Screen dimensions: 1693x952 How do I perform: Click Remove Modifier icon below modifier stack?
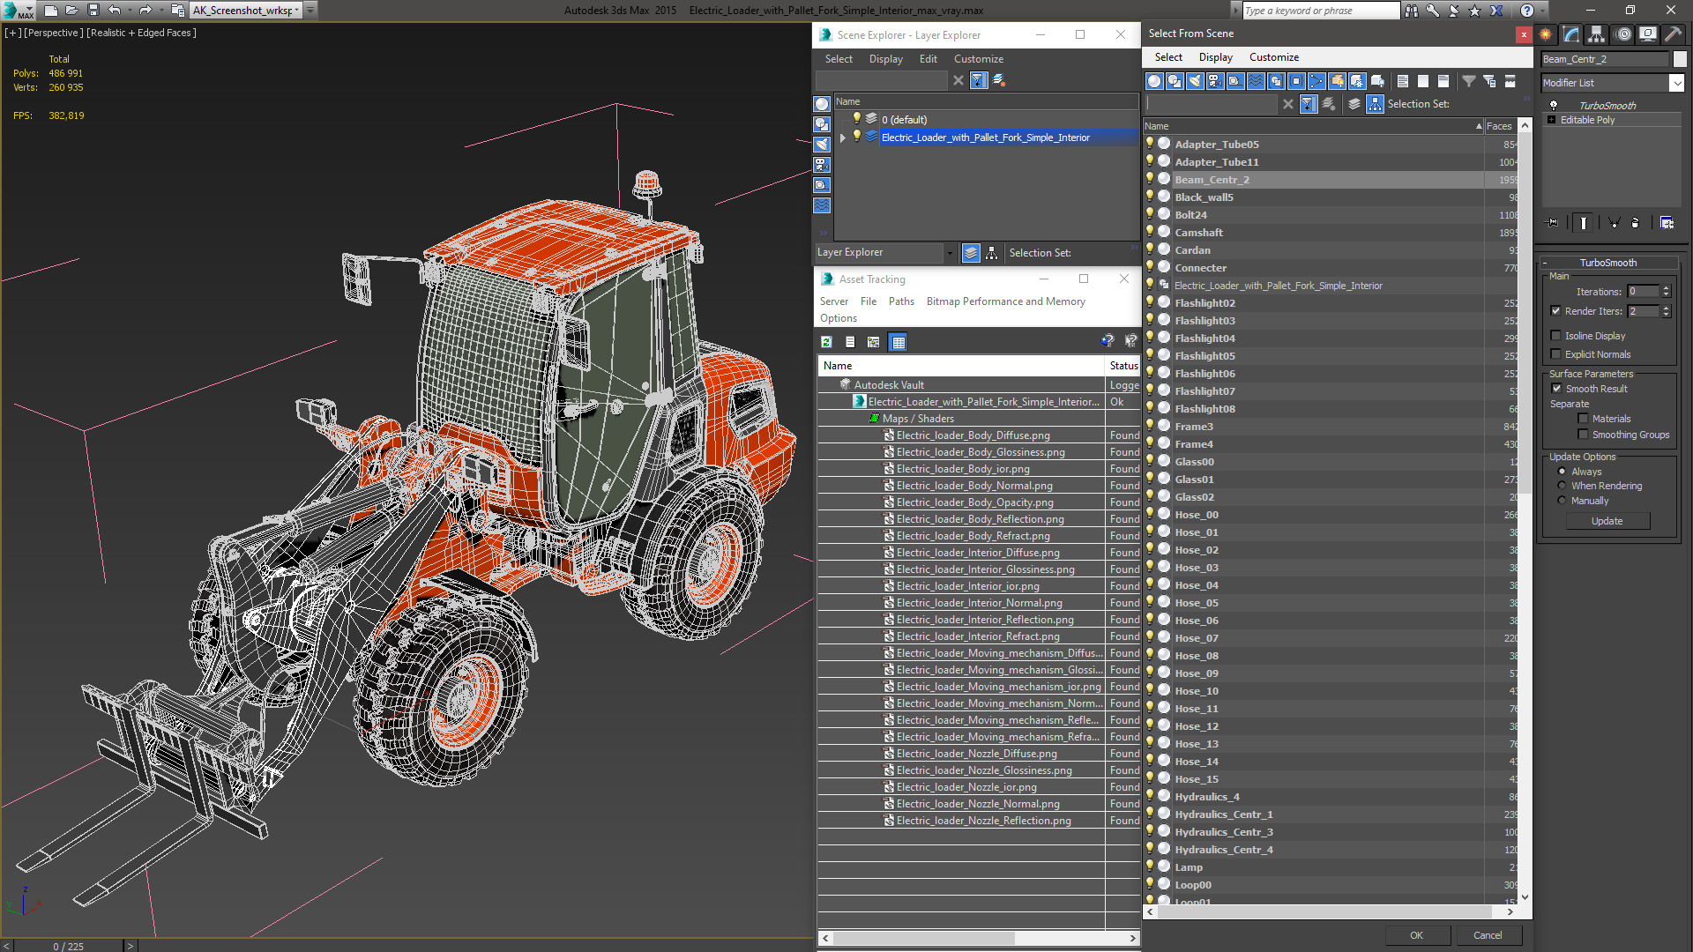pyautogui.click(x=1635, y=223)
